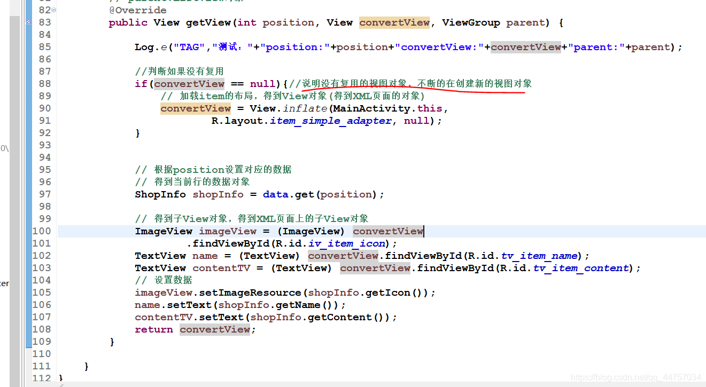Screen dimensions: 706x387
Task: Click the comment '说明没有复用的视图对象' on line 88
Action: (356, 84)
